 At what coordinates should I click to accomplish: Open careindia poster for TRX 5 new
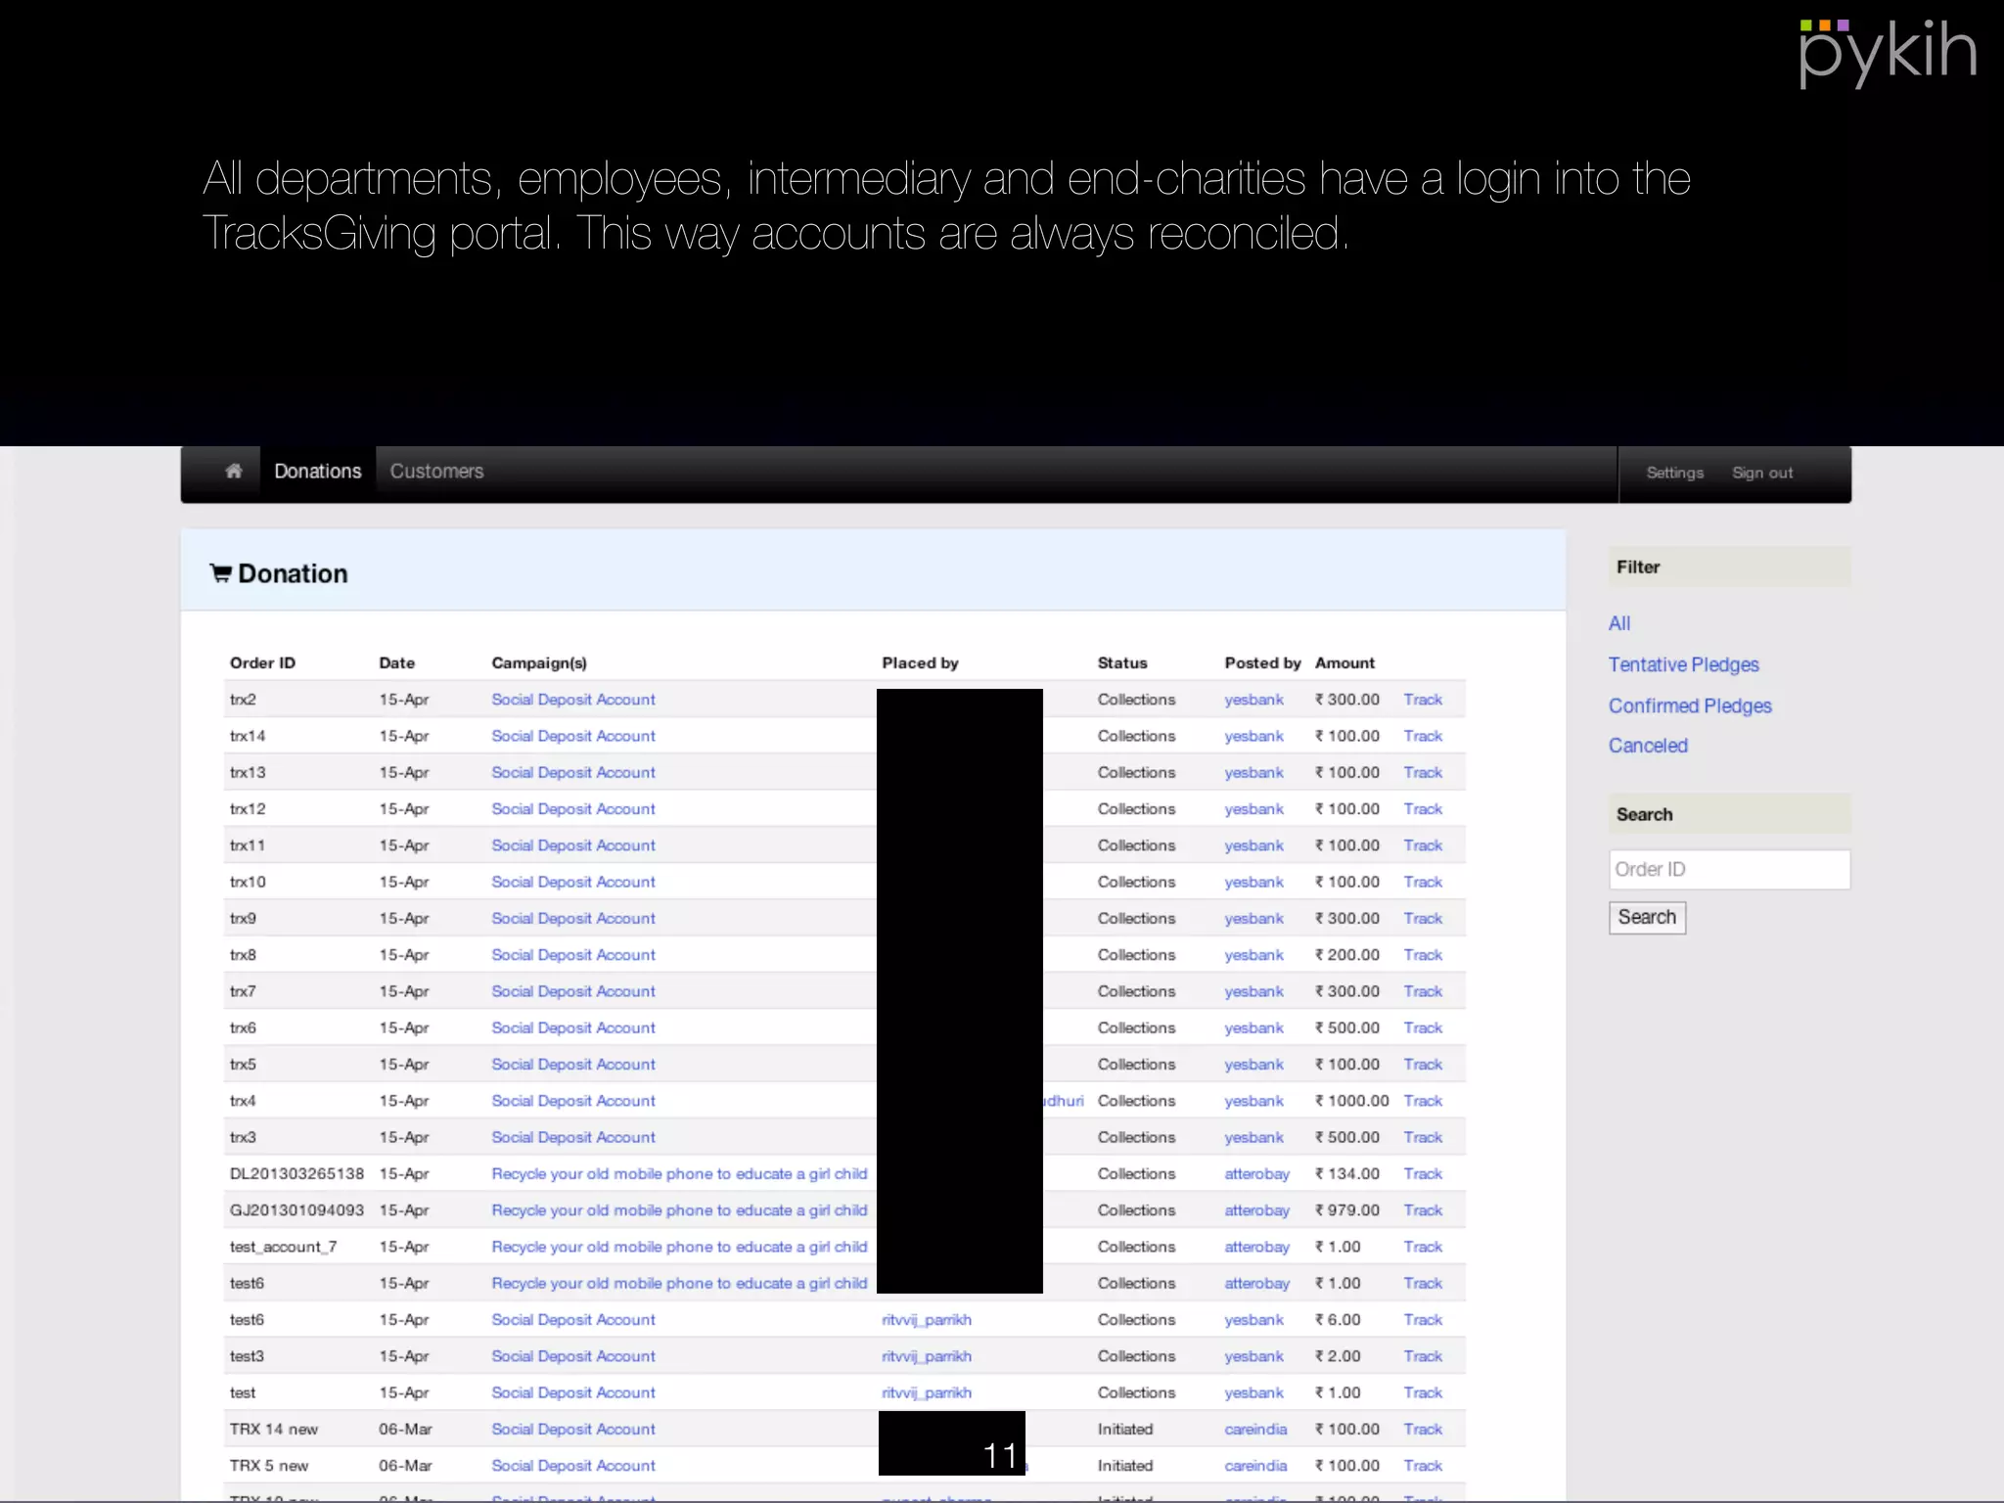click(x=1255, y=1466)
